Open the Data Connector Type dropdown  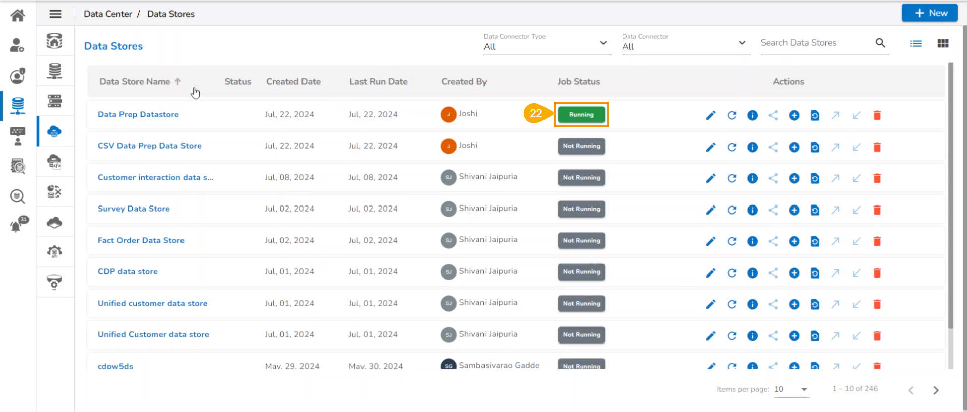[547, 44]
